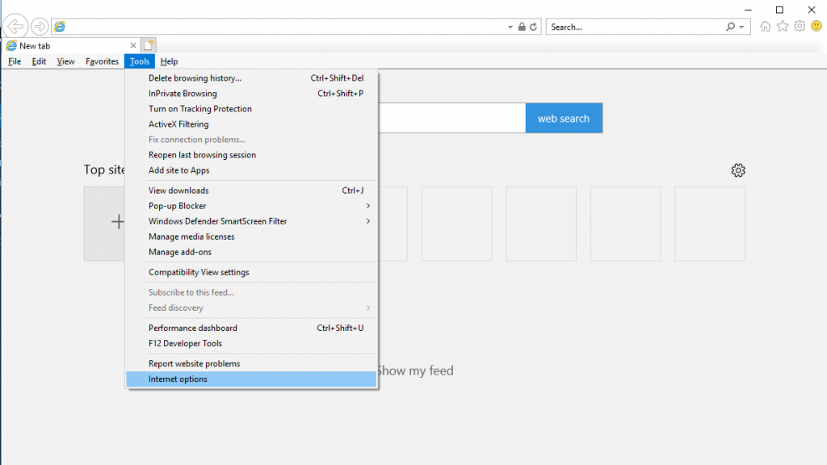Maximize the browser window

(x=779, y=10)
